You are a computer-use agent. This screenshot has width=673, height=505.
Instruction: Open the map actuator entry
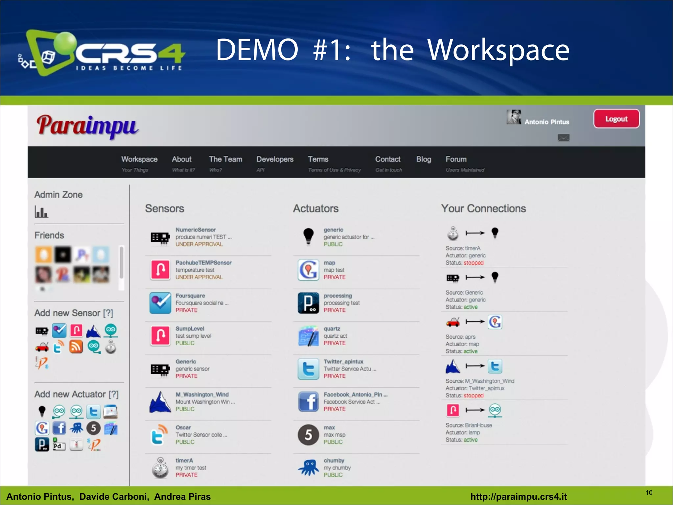[x=356, y=270]
